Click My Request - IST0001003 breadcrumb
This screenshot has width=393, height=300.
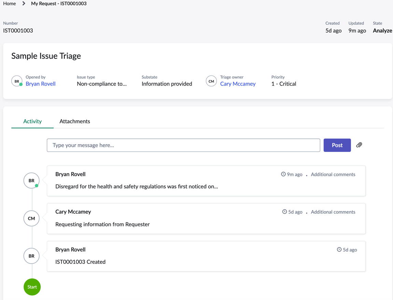coord(59,3)
